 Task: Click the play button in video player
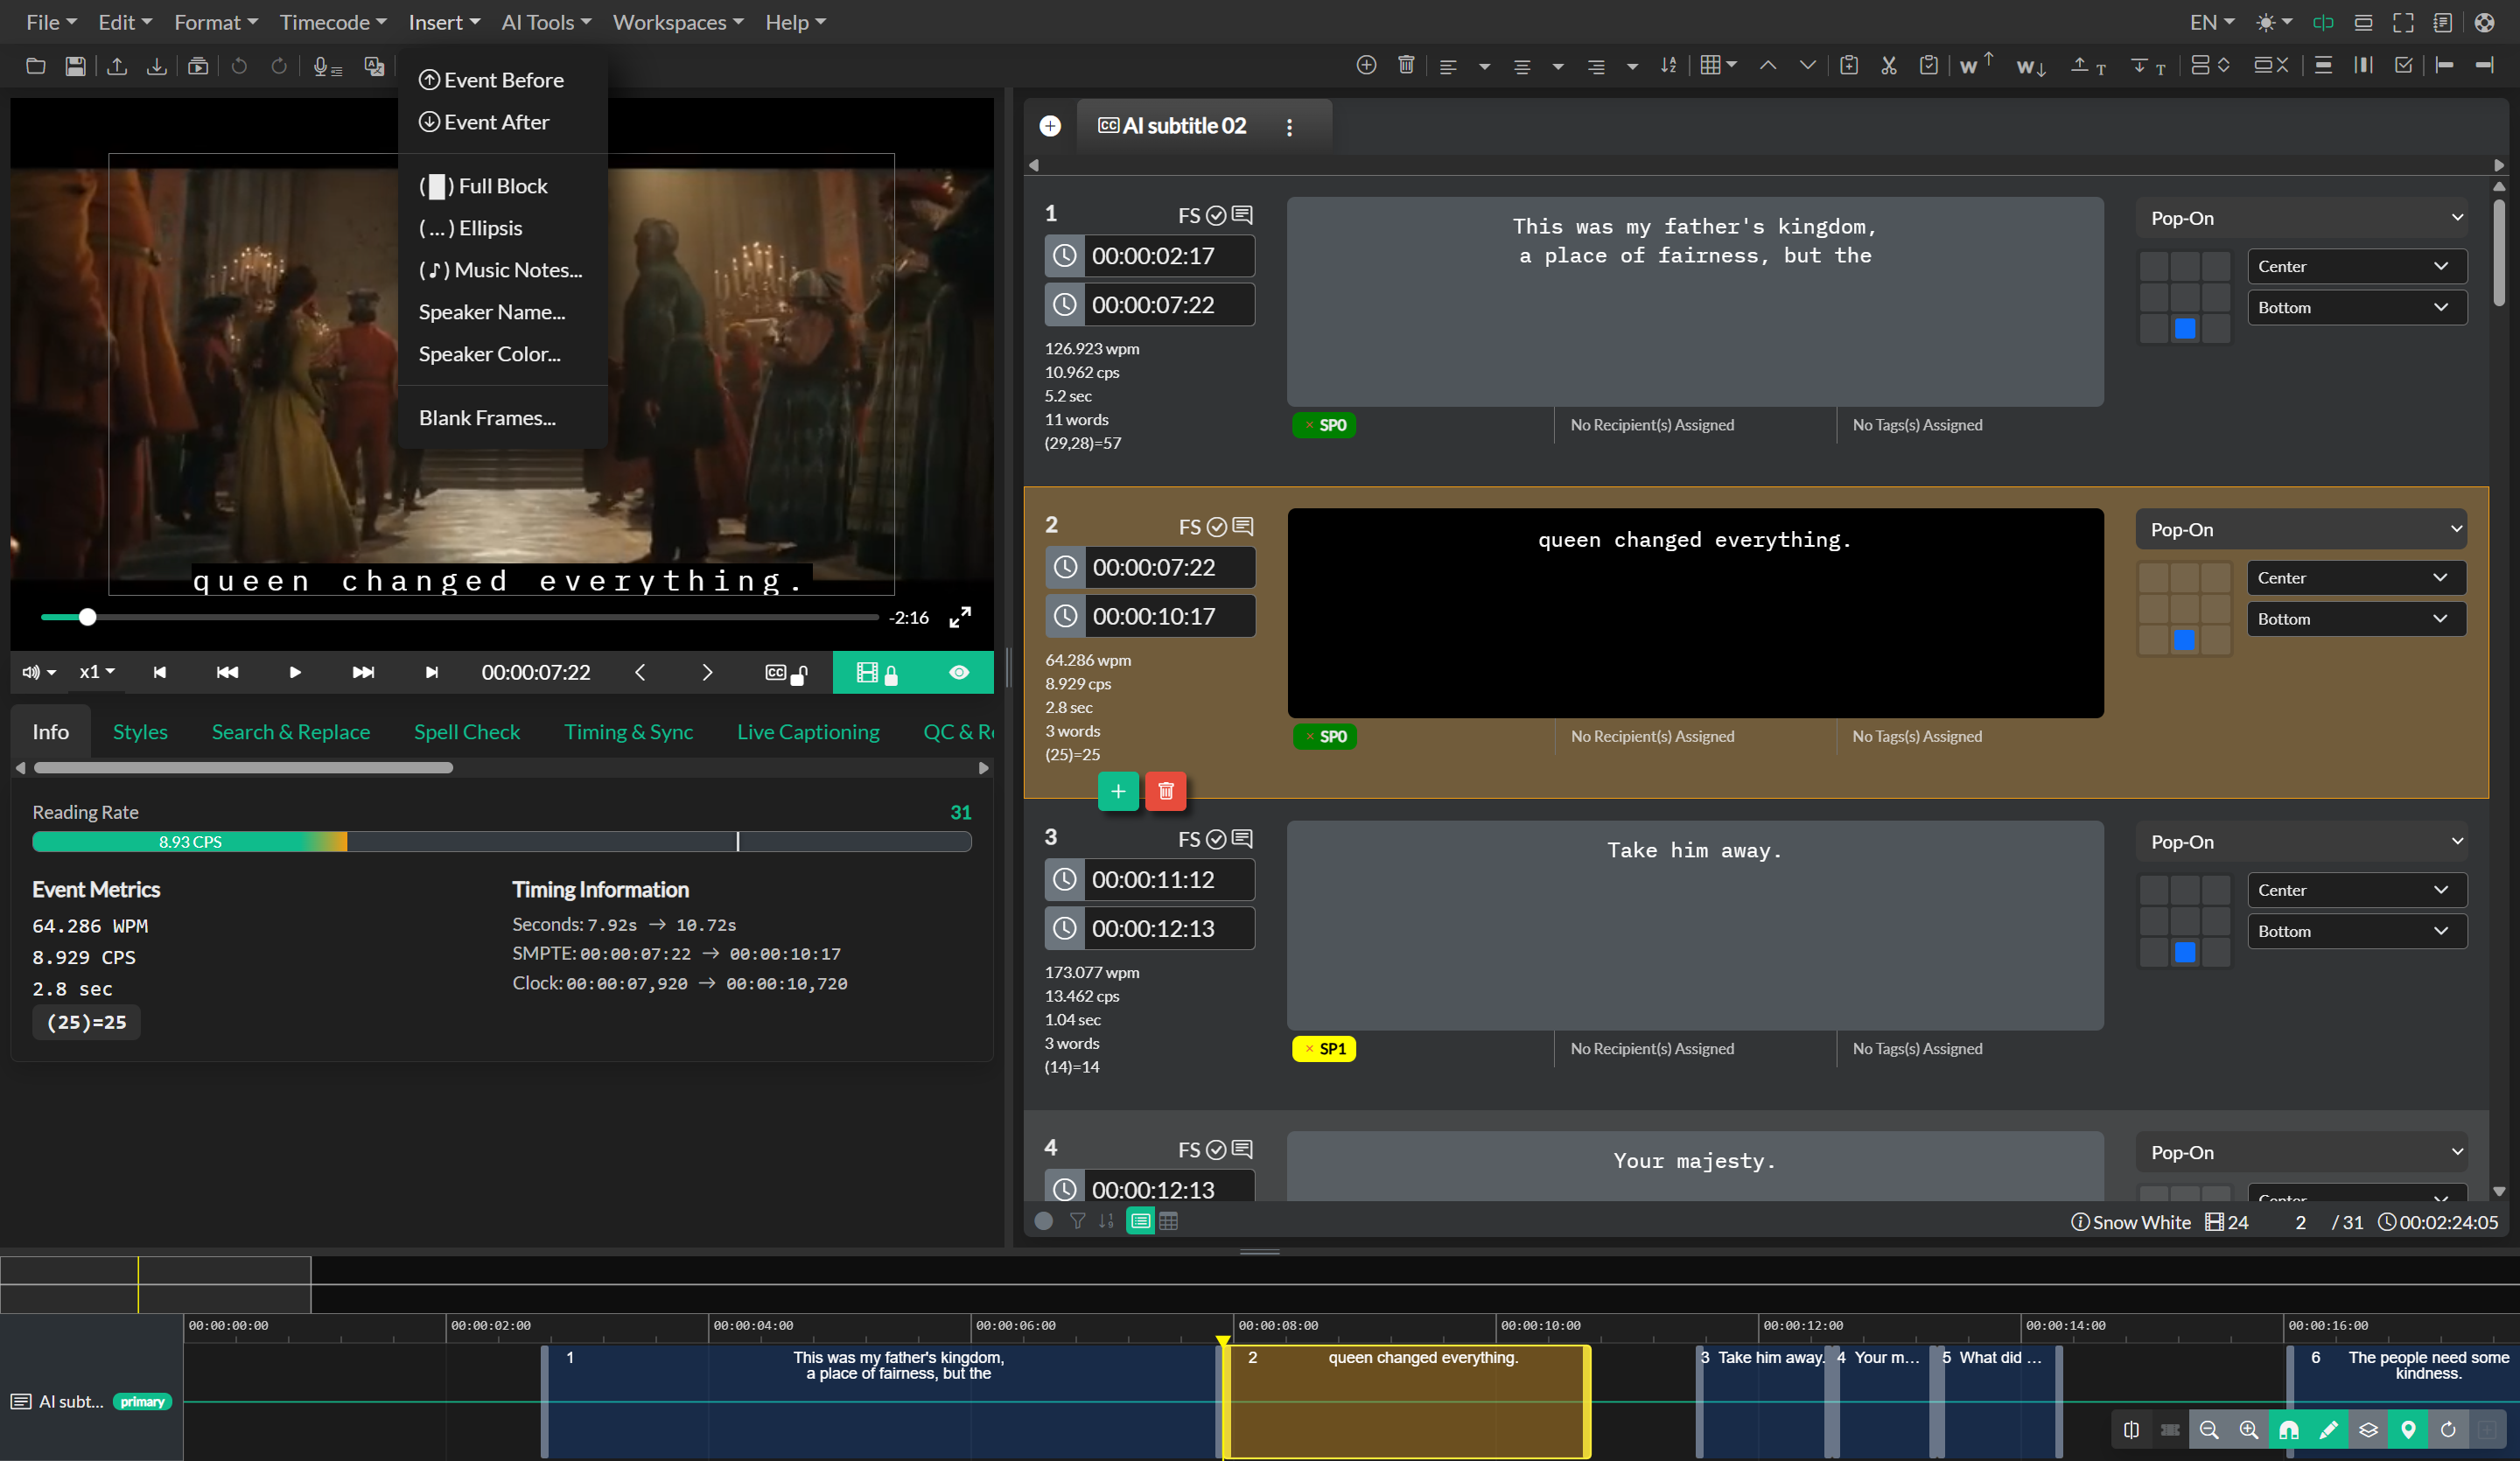click(x=295, y=672)
